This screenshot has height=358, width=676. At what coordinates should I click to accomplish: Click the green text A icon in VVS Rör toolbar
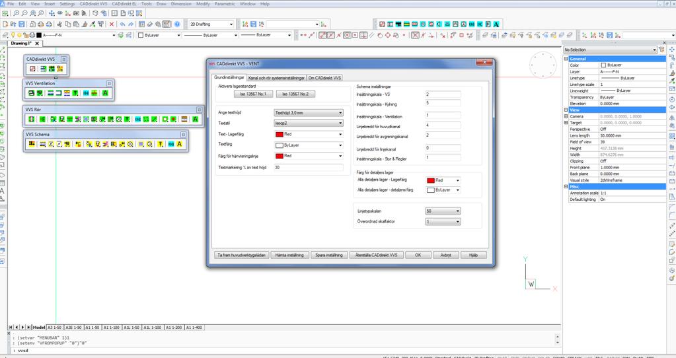(x=196, y=120)
